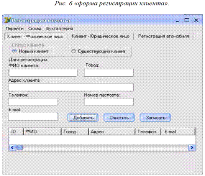
Task: Open the Бухгалтерия menu
Action: tap(60, 28)
